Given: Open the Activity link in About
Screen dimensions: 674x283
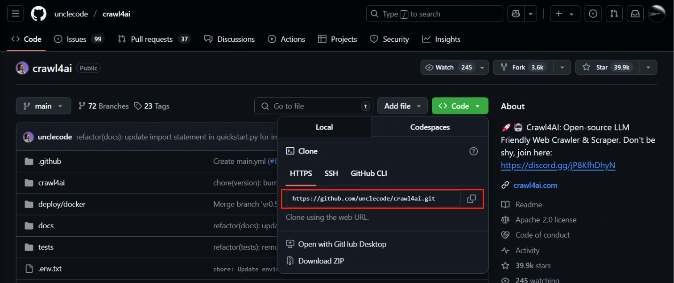Looking at the screenshot, I should [527, 251].
